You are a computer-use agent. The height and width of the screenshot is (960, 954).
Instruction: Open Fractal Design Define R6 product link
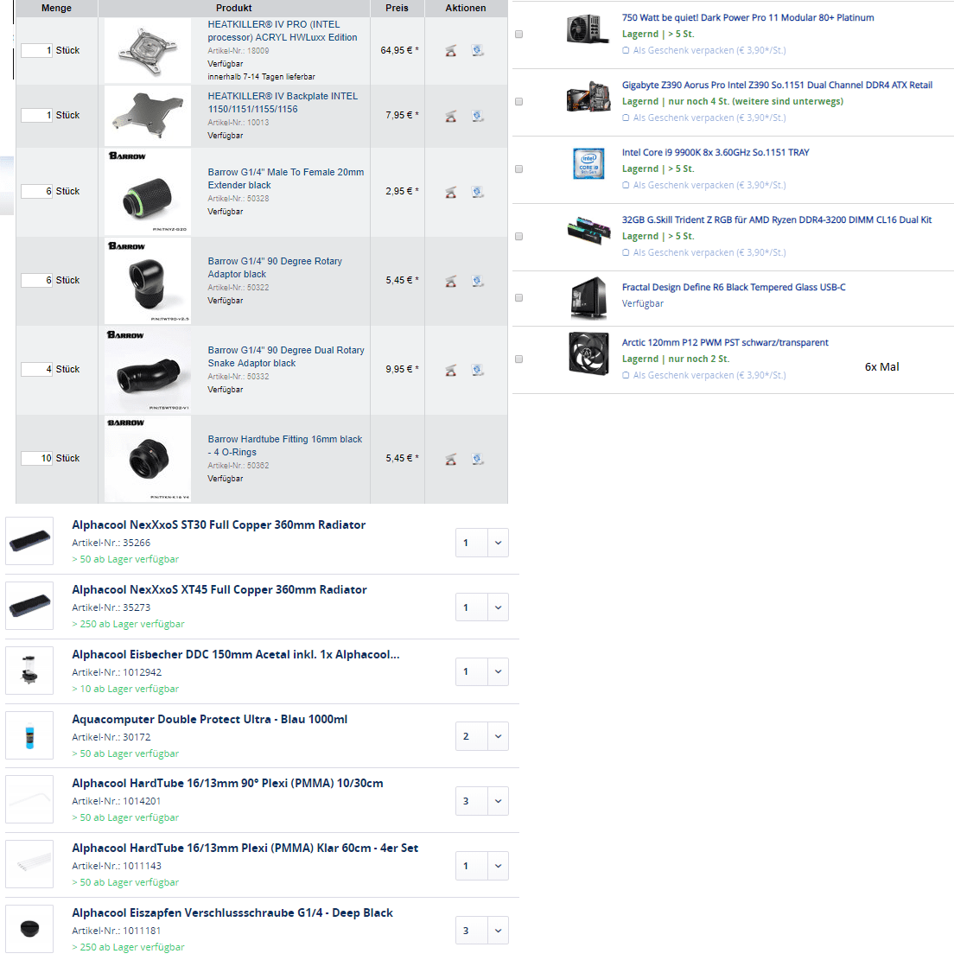pyautogui.click(x=734, y=287)
